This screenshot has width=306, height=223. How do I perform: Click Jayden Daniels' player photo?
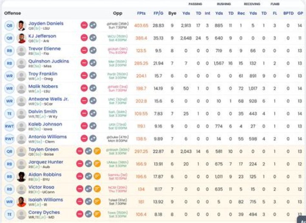21,26
